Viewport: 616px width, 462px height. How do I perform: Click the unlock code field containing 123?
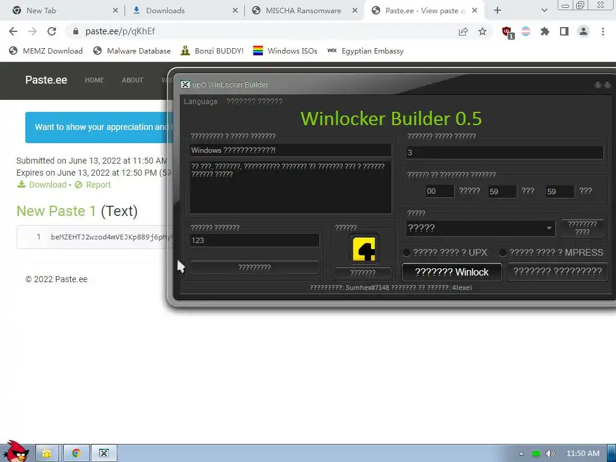254,241
